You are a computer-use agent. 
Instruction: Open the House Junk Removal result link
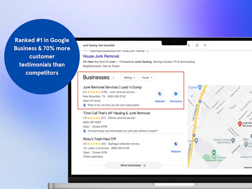[101, 56]
